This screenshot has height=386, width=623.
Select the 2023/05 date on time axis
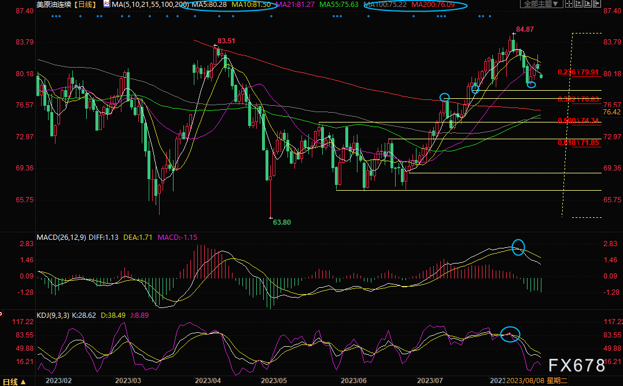coord(274,381)
